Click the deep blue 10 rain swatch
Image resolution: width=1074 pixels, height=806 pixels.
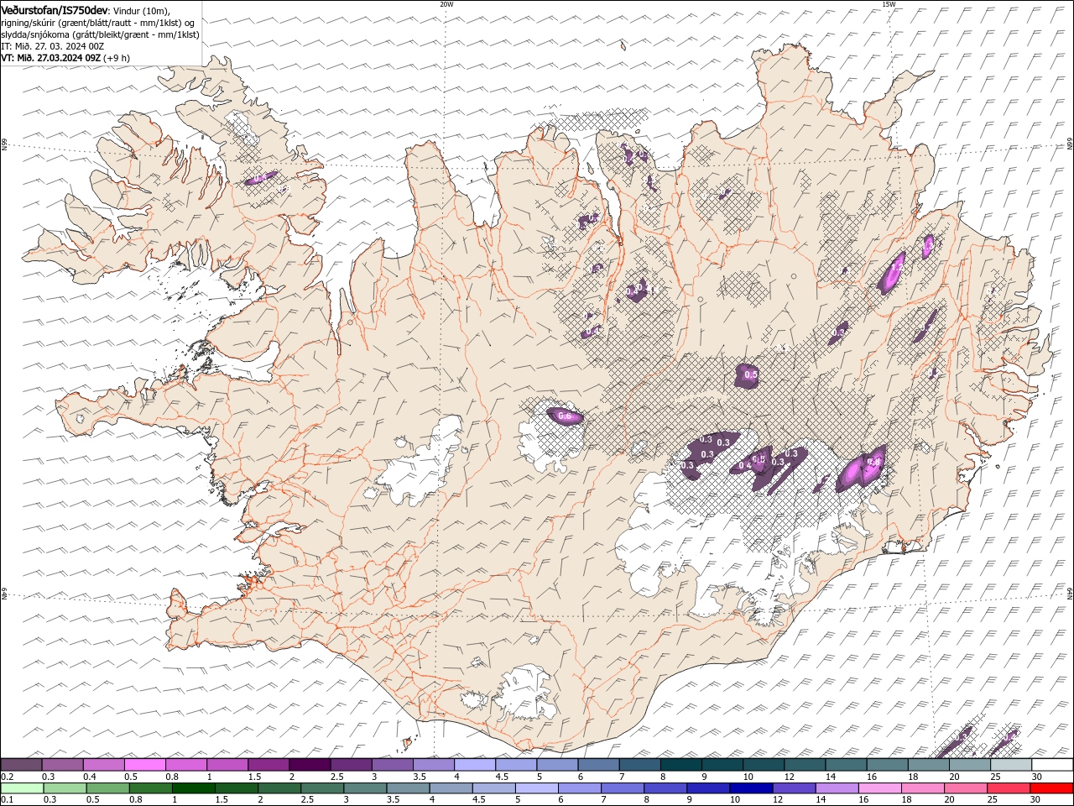click(x=749, y=788)
